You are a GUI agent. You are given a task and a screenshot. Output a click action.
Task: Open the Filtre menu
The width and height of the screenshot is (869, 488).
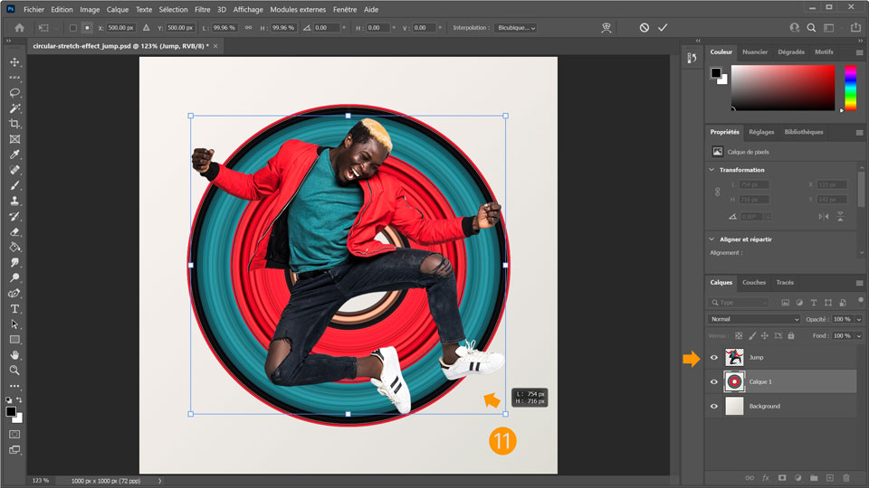[201, 9]
